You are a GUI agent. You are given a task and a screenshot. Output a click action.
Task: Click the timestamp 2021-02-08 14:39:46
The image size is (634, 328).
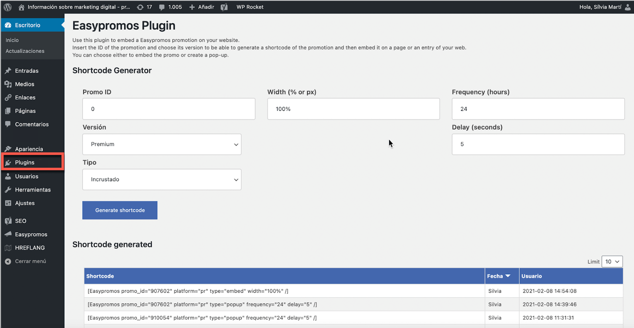pos(550,305)
